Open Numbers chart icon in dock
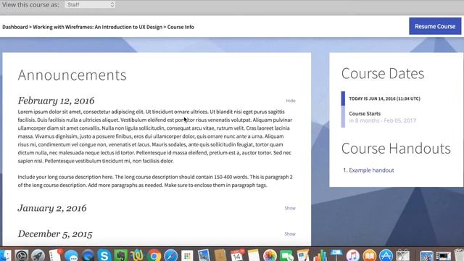This screenshot has height=261, width=464. pyautogui.click(x=320, y=256)
